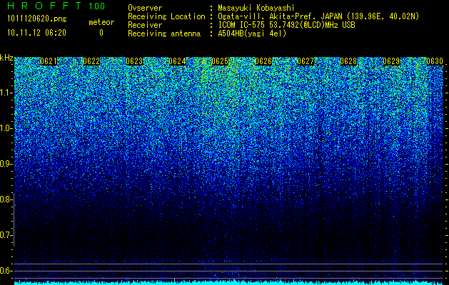The width and height of the screenshot is (449, 285).
Task: Click the 0627 time marker
Action: 306,61
